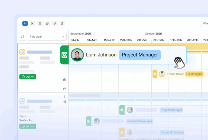Click the 6th-12th week column header
This screenshot has height=140, width=208.
pyautogui.click(x=158, y=40)
